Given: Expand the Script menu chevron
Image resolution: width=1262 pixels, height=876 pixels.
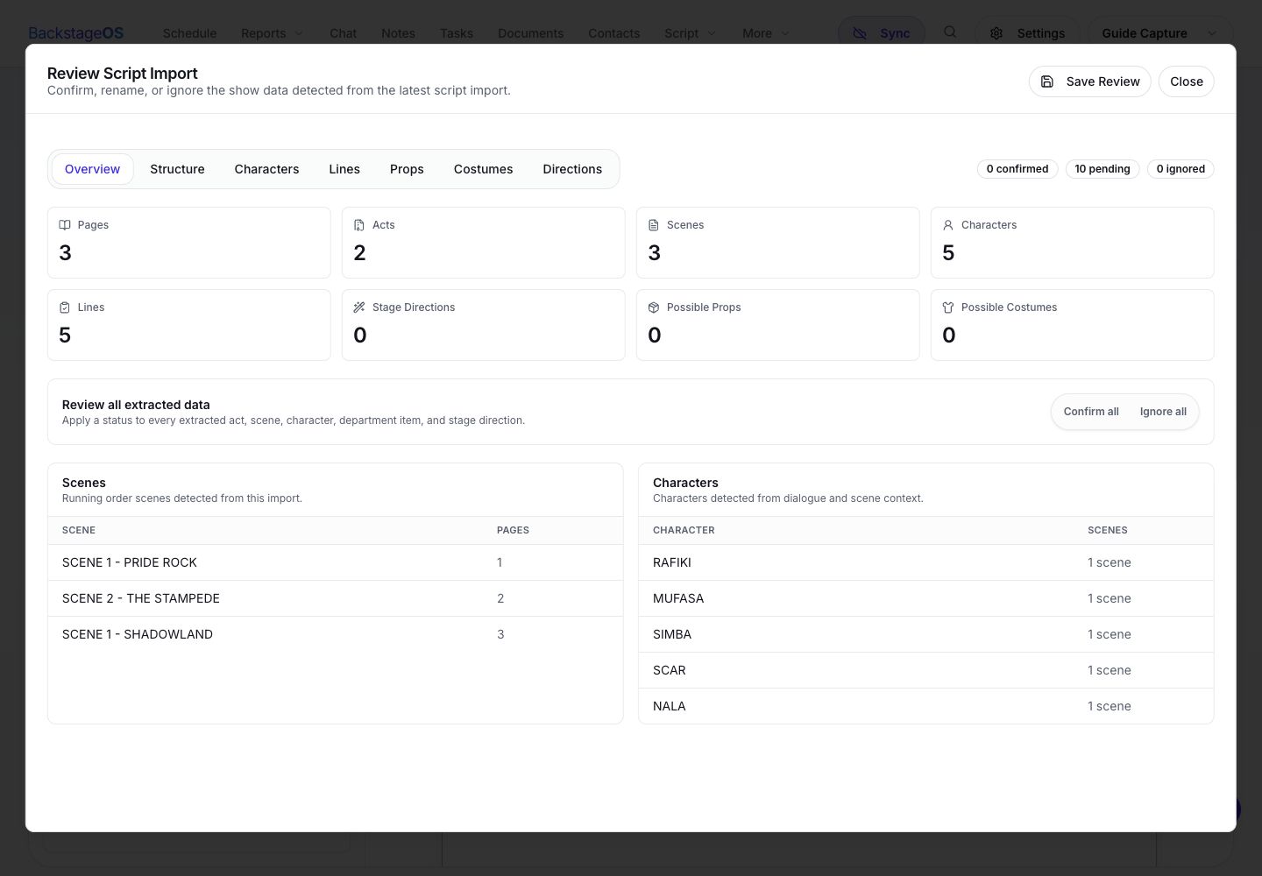Looking at the screenshot, I should click(x=712, y=33).
